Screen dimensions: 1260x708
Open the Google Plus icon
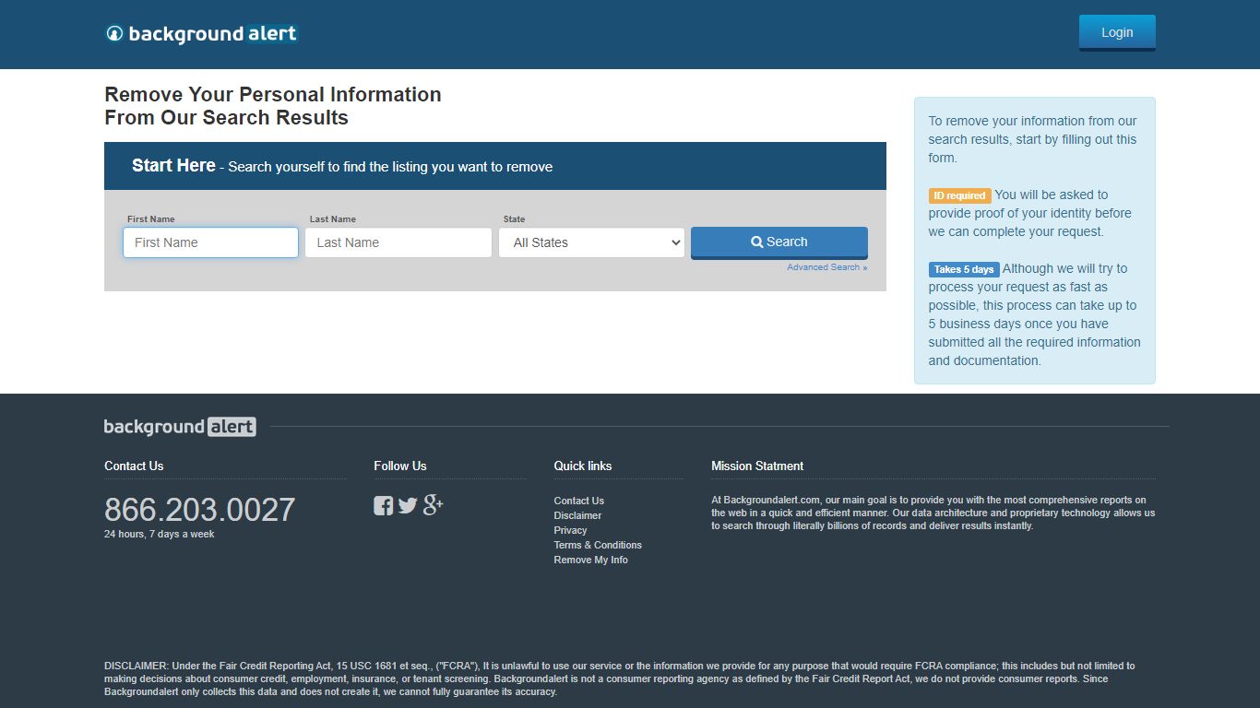(x=434, y=504)
